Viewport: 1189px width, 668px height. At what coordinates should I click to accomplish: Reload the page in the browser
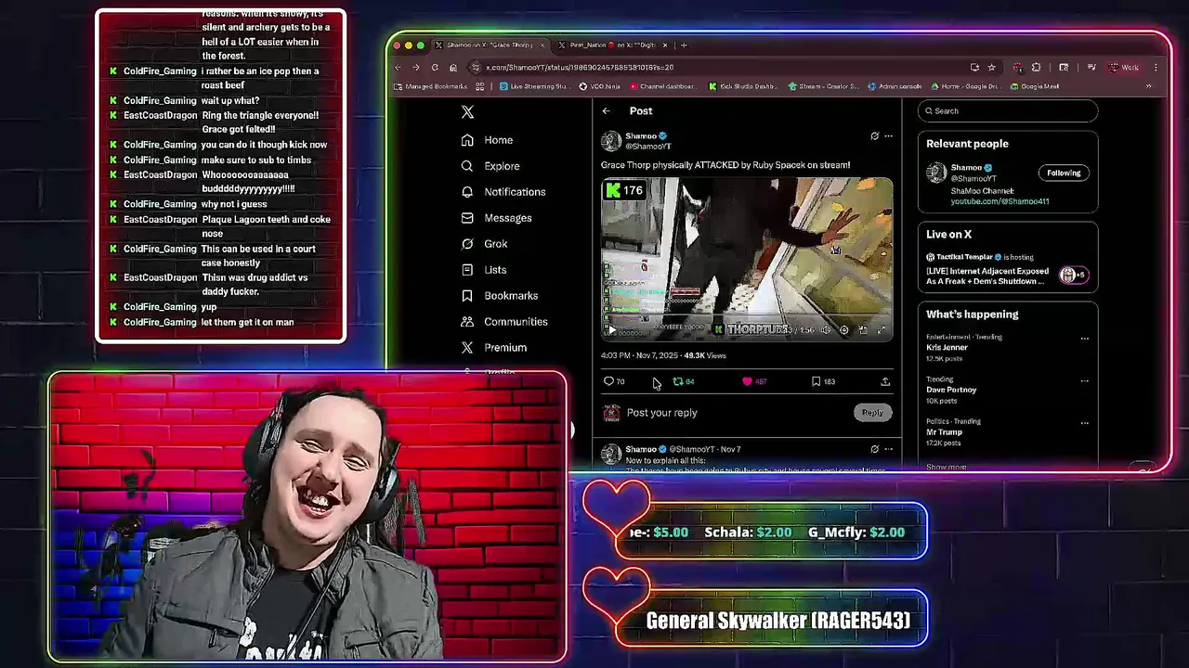pyautogui.click(x=435, y=68)
